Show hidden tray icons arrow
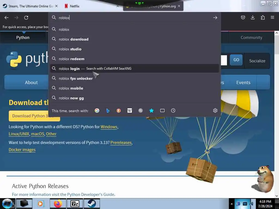The width and height of the screenshot is (279, 209). pyautogui.click(x=232, y=204)
